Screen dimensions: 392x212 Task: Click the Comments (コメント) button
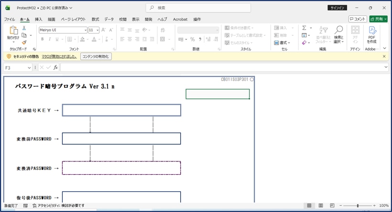tap(358, 19)
